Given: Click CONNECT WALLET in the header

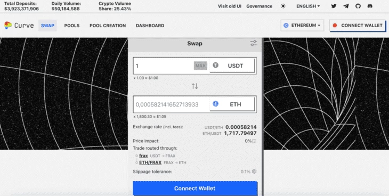Looking at the screenshot, I should pyautogui.click(x=358, y=26).
